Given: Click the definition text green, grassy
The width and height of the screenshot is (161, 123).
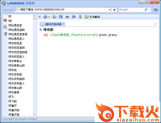Looking at the screenshot, I should [108, 35].
